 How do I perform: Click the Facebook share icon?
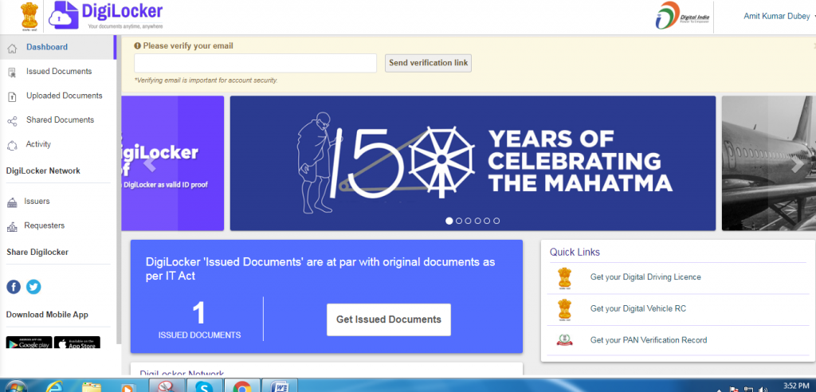click(x=14, y=287)
